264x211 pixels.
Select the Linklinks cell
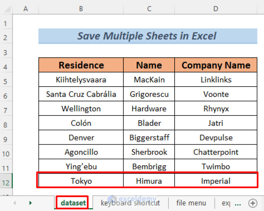[216, 80]
